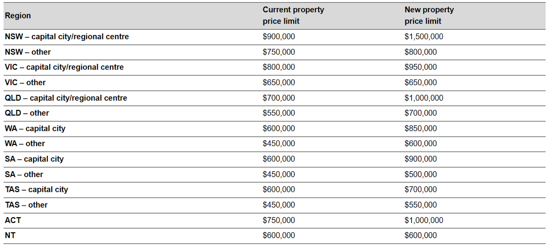
Task: Click TAS – other new limit $550,000
Action: point(420,205)
